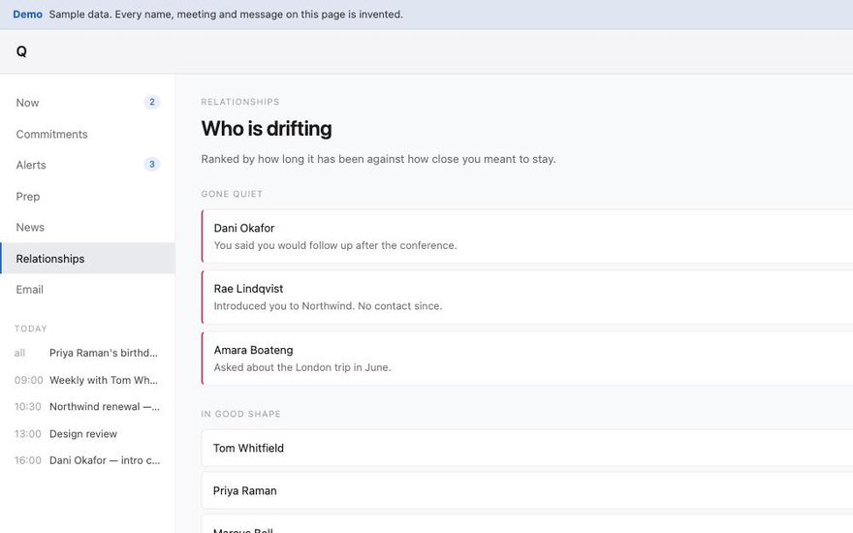Open Tom Whitfield's card
The image size is (853, 533).
[526, 448]
